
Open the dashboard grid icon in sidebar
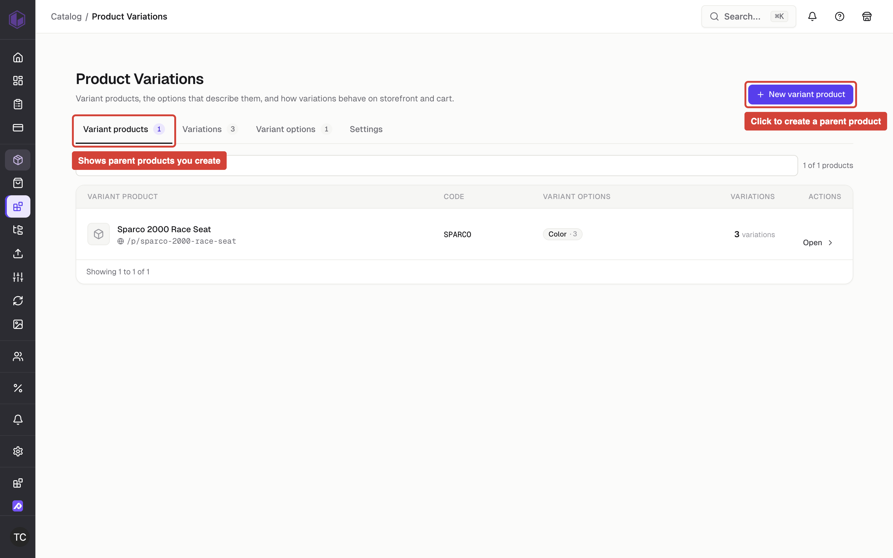point(18,81)
